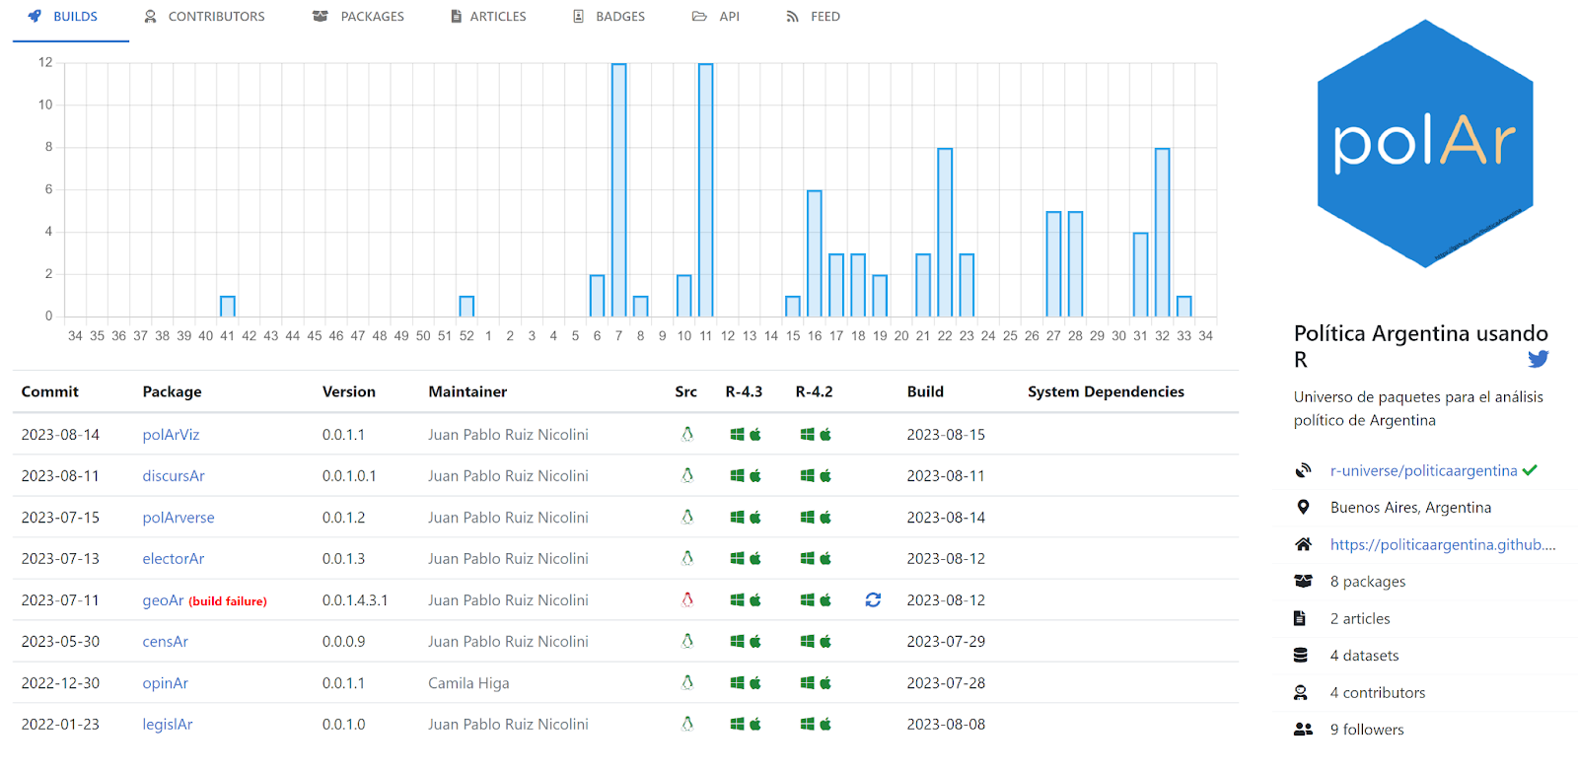Open the Feed tab
Viewport: 1578px width, 771px height.
(814, 17)
